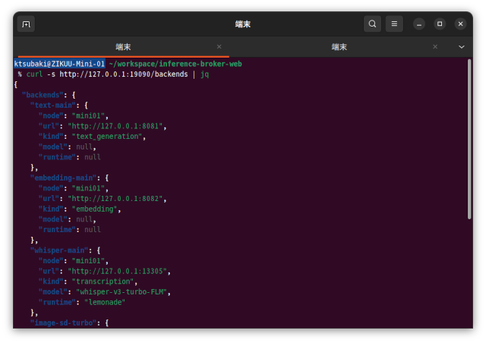
Task: Click the "embedding-main" key
Action: [x=63, y=178]
